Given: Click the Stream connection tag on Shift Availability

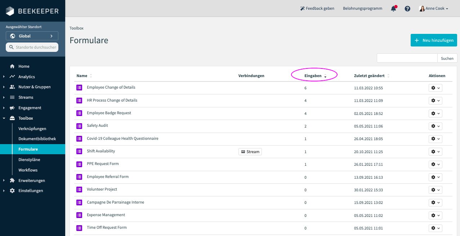Looking at the screenshot, I should click(x=250, y=152).
